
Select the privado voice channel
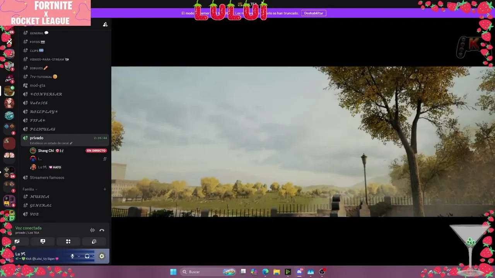pyautogui.click(x=65, y=140)
